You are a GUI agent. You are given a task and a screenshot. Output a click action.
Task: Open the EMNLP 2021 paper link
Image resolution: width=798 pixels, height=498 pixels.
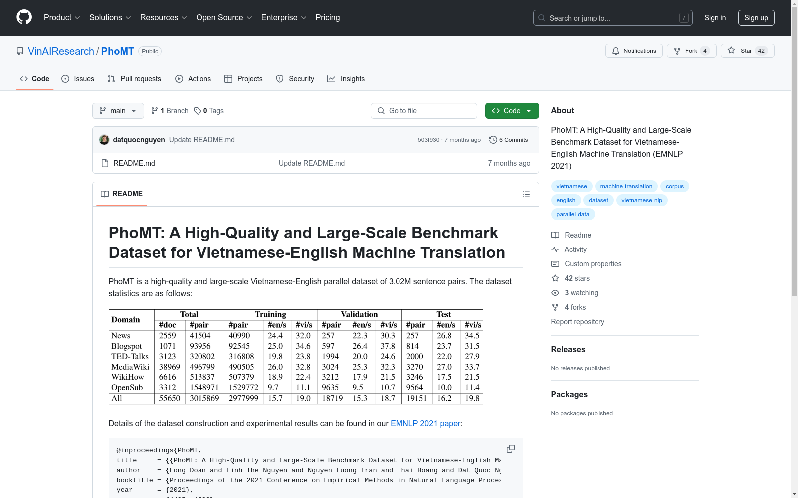[x=425, y=423]
